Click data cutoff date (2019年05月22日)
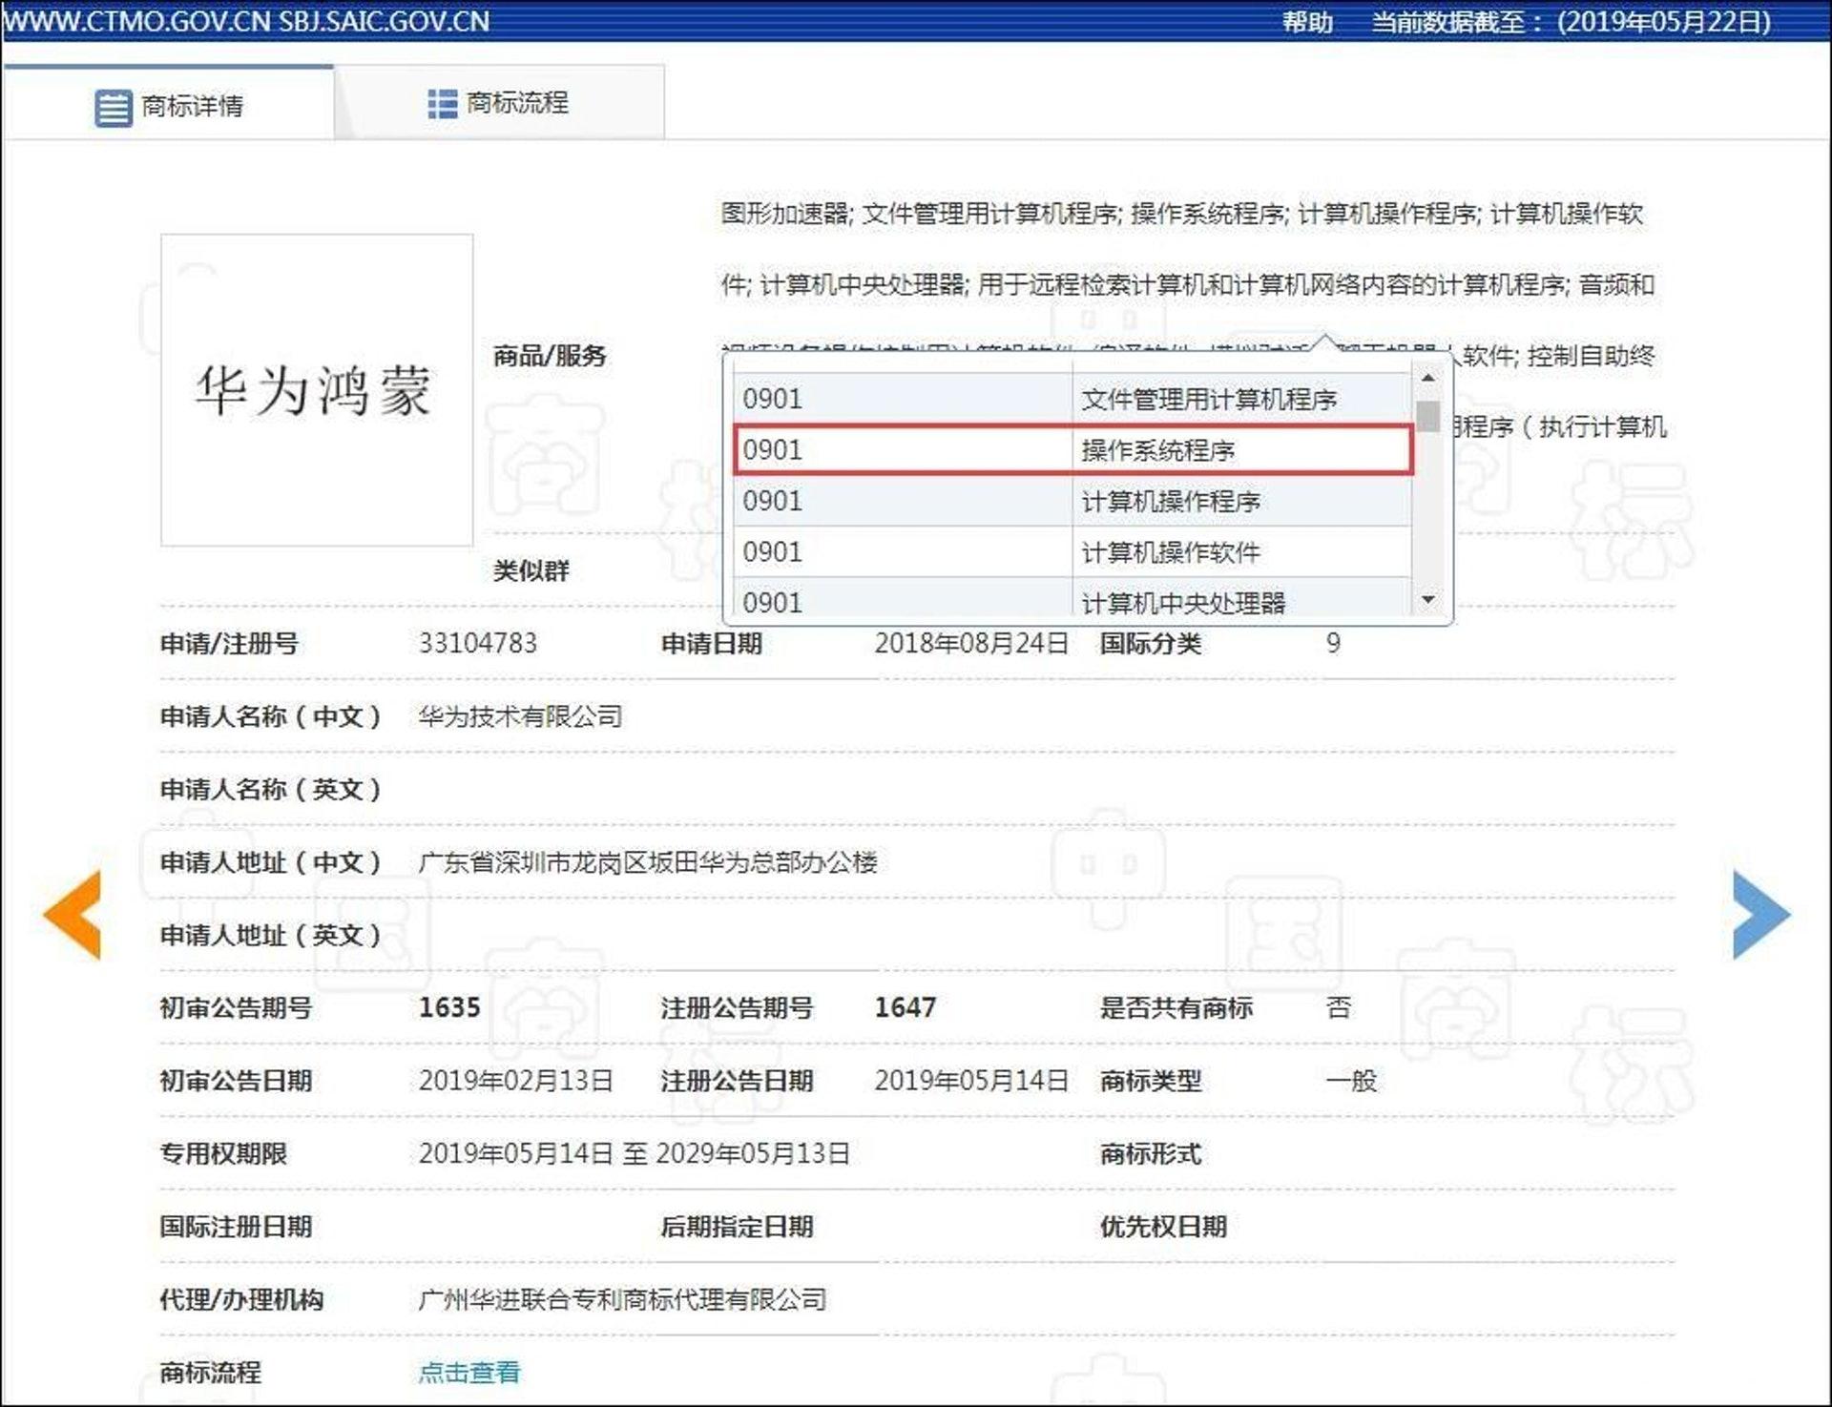The image size is (1832, 1407). pos(1664,21)
